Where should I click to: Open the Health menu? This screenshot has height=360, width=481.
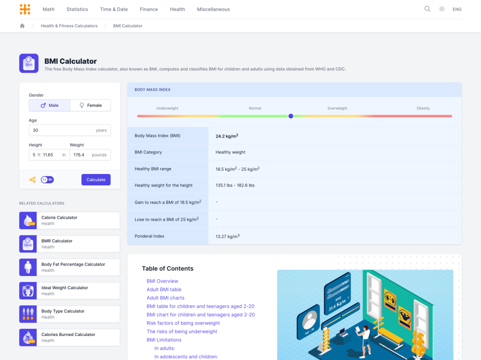[x=177, y=9]
